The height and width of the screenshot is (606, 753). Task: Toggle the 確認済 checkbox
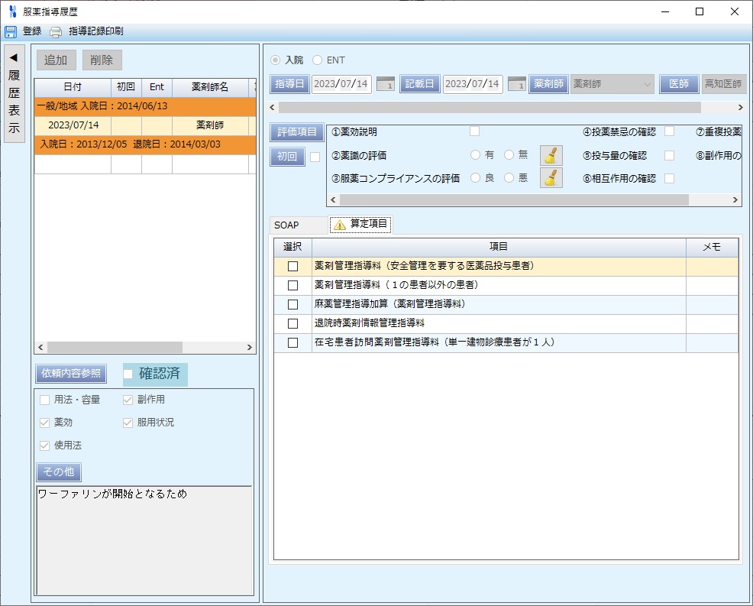(x=128, y=374)
